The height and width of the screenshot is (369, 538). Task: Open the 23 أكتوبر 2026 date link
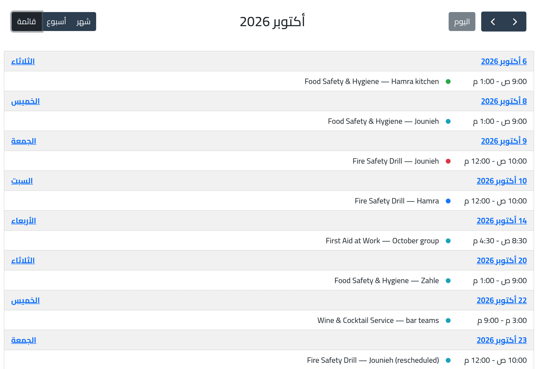pos(502,340)
